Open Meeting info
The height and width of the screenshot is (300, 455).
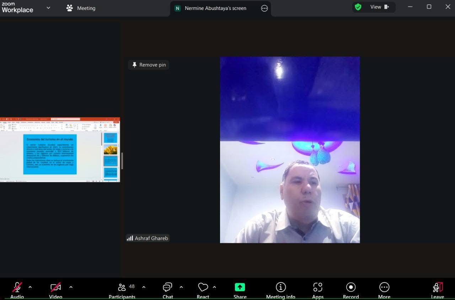coord(280,289)
